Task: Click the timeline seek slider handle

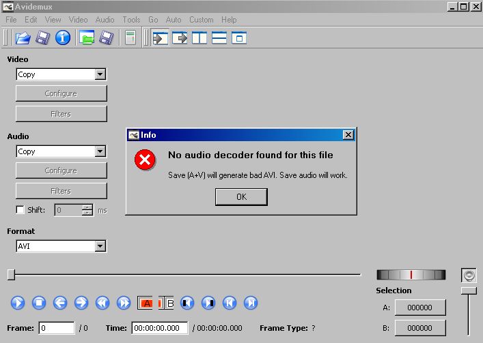Action: (11, 275)
